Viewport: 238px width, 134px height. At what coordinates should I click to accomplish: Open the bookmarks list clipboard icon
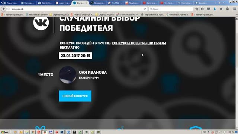(x=202, y=9)
